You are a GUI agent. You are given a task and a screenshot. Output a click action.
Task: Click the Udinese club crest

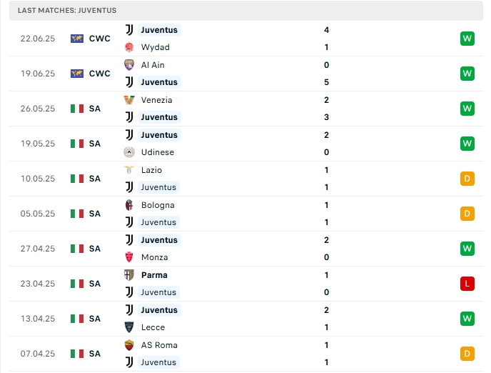129,152
